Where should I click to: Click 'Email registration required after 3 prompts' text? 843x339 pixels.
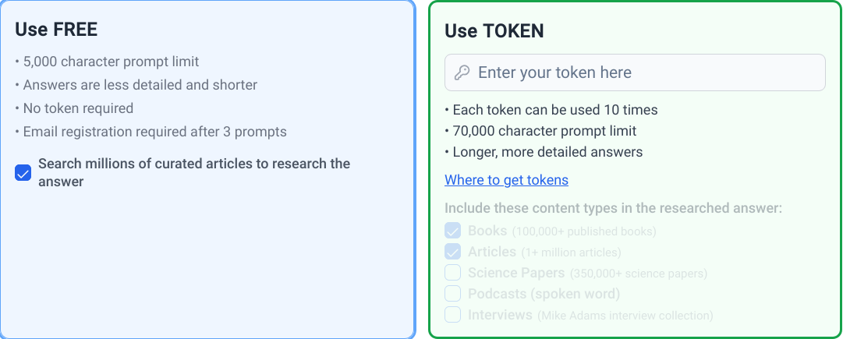[154, 132]
